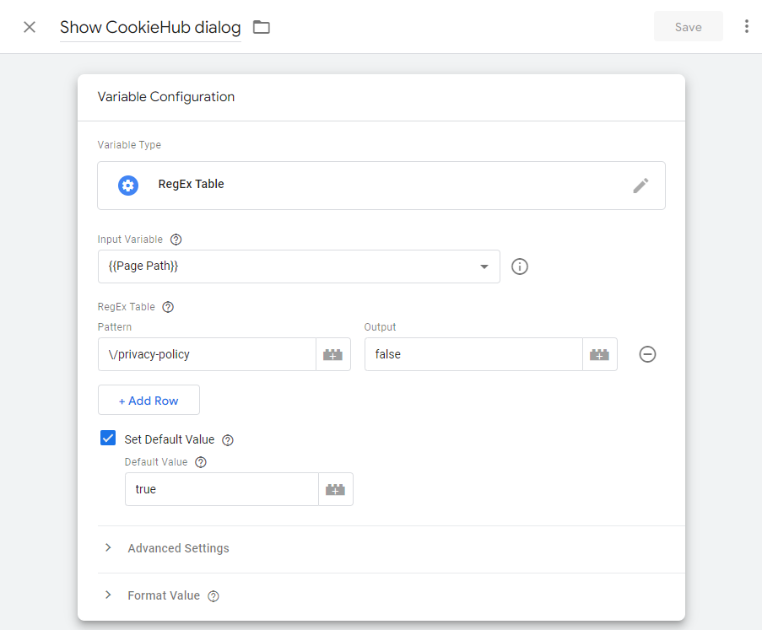Insert a variable into the Output field
Viewport: 762px width, 630px height.
(x=599, y=354)
